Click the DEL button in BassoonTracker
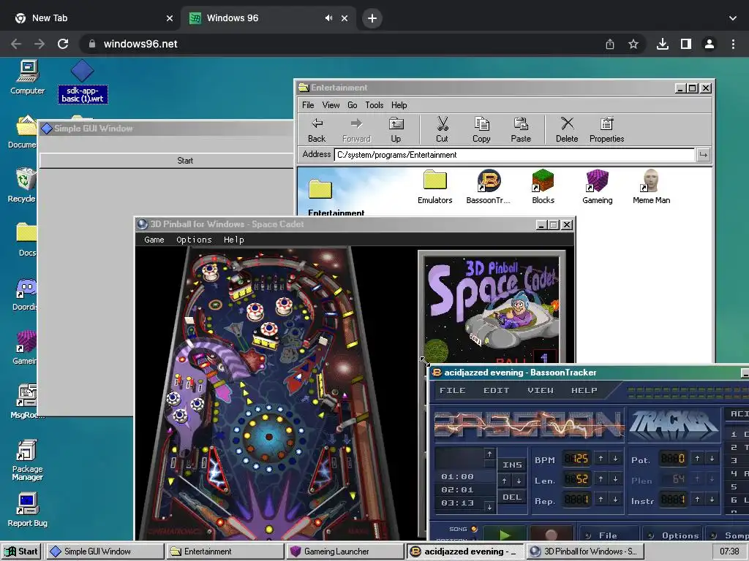 pos(512,497)
